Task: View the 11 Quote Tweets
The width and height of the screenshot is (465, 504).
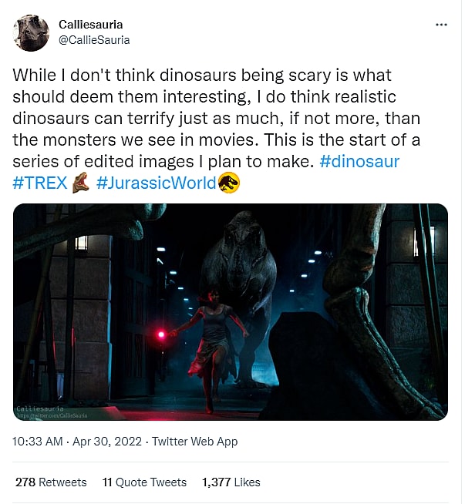Action: (144, 482)
